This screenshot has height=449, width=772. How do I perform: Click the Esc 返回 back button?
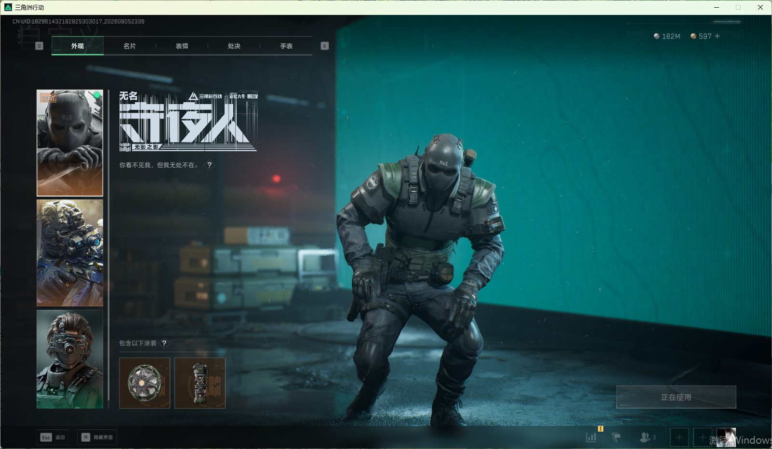[53, 437]
